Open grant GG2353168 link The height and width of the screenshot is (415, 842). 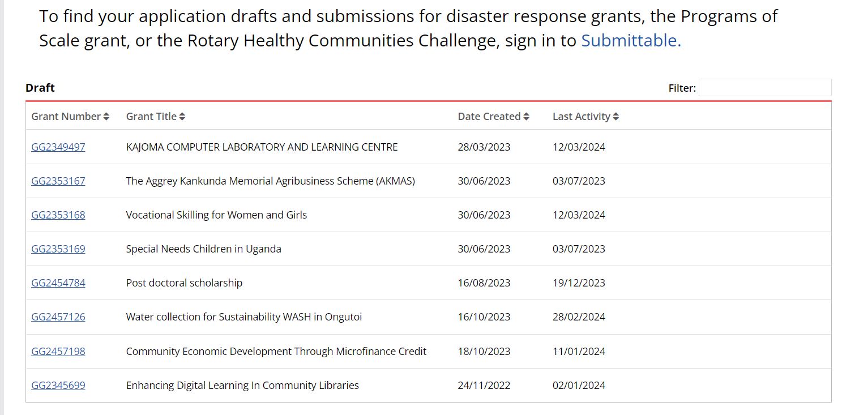[58, 215]
